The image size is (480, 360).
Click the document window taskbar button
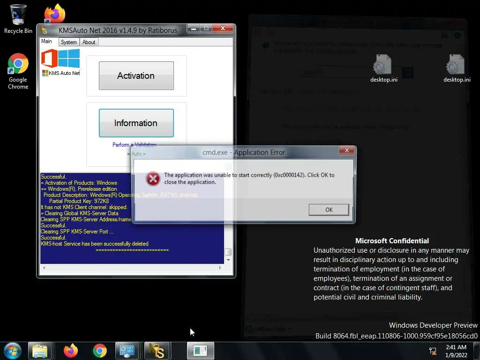coord(201,351)
